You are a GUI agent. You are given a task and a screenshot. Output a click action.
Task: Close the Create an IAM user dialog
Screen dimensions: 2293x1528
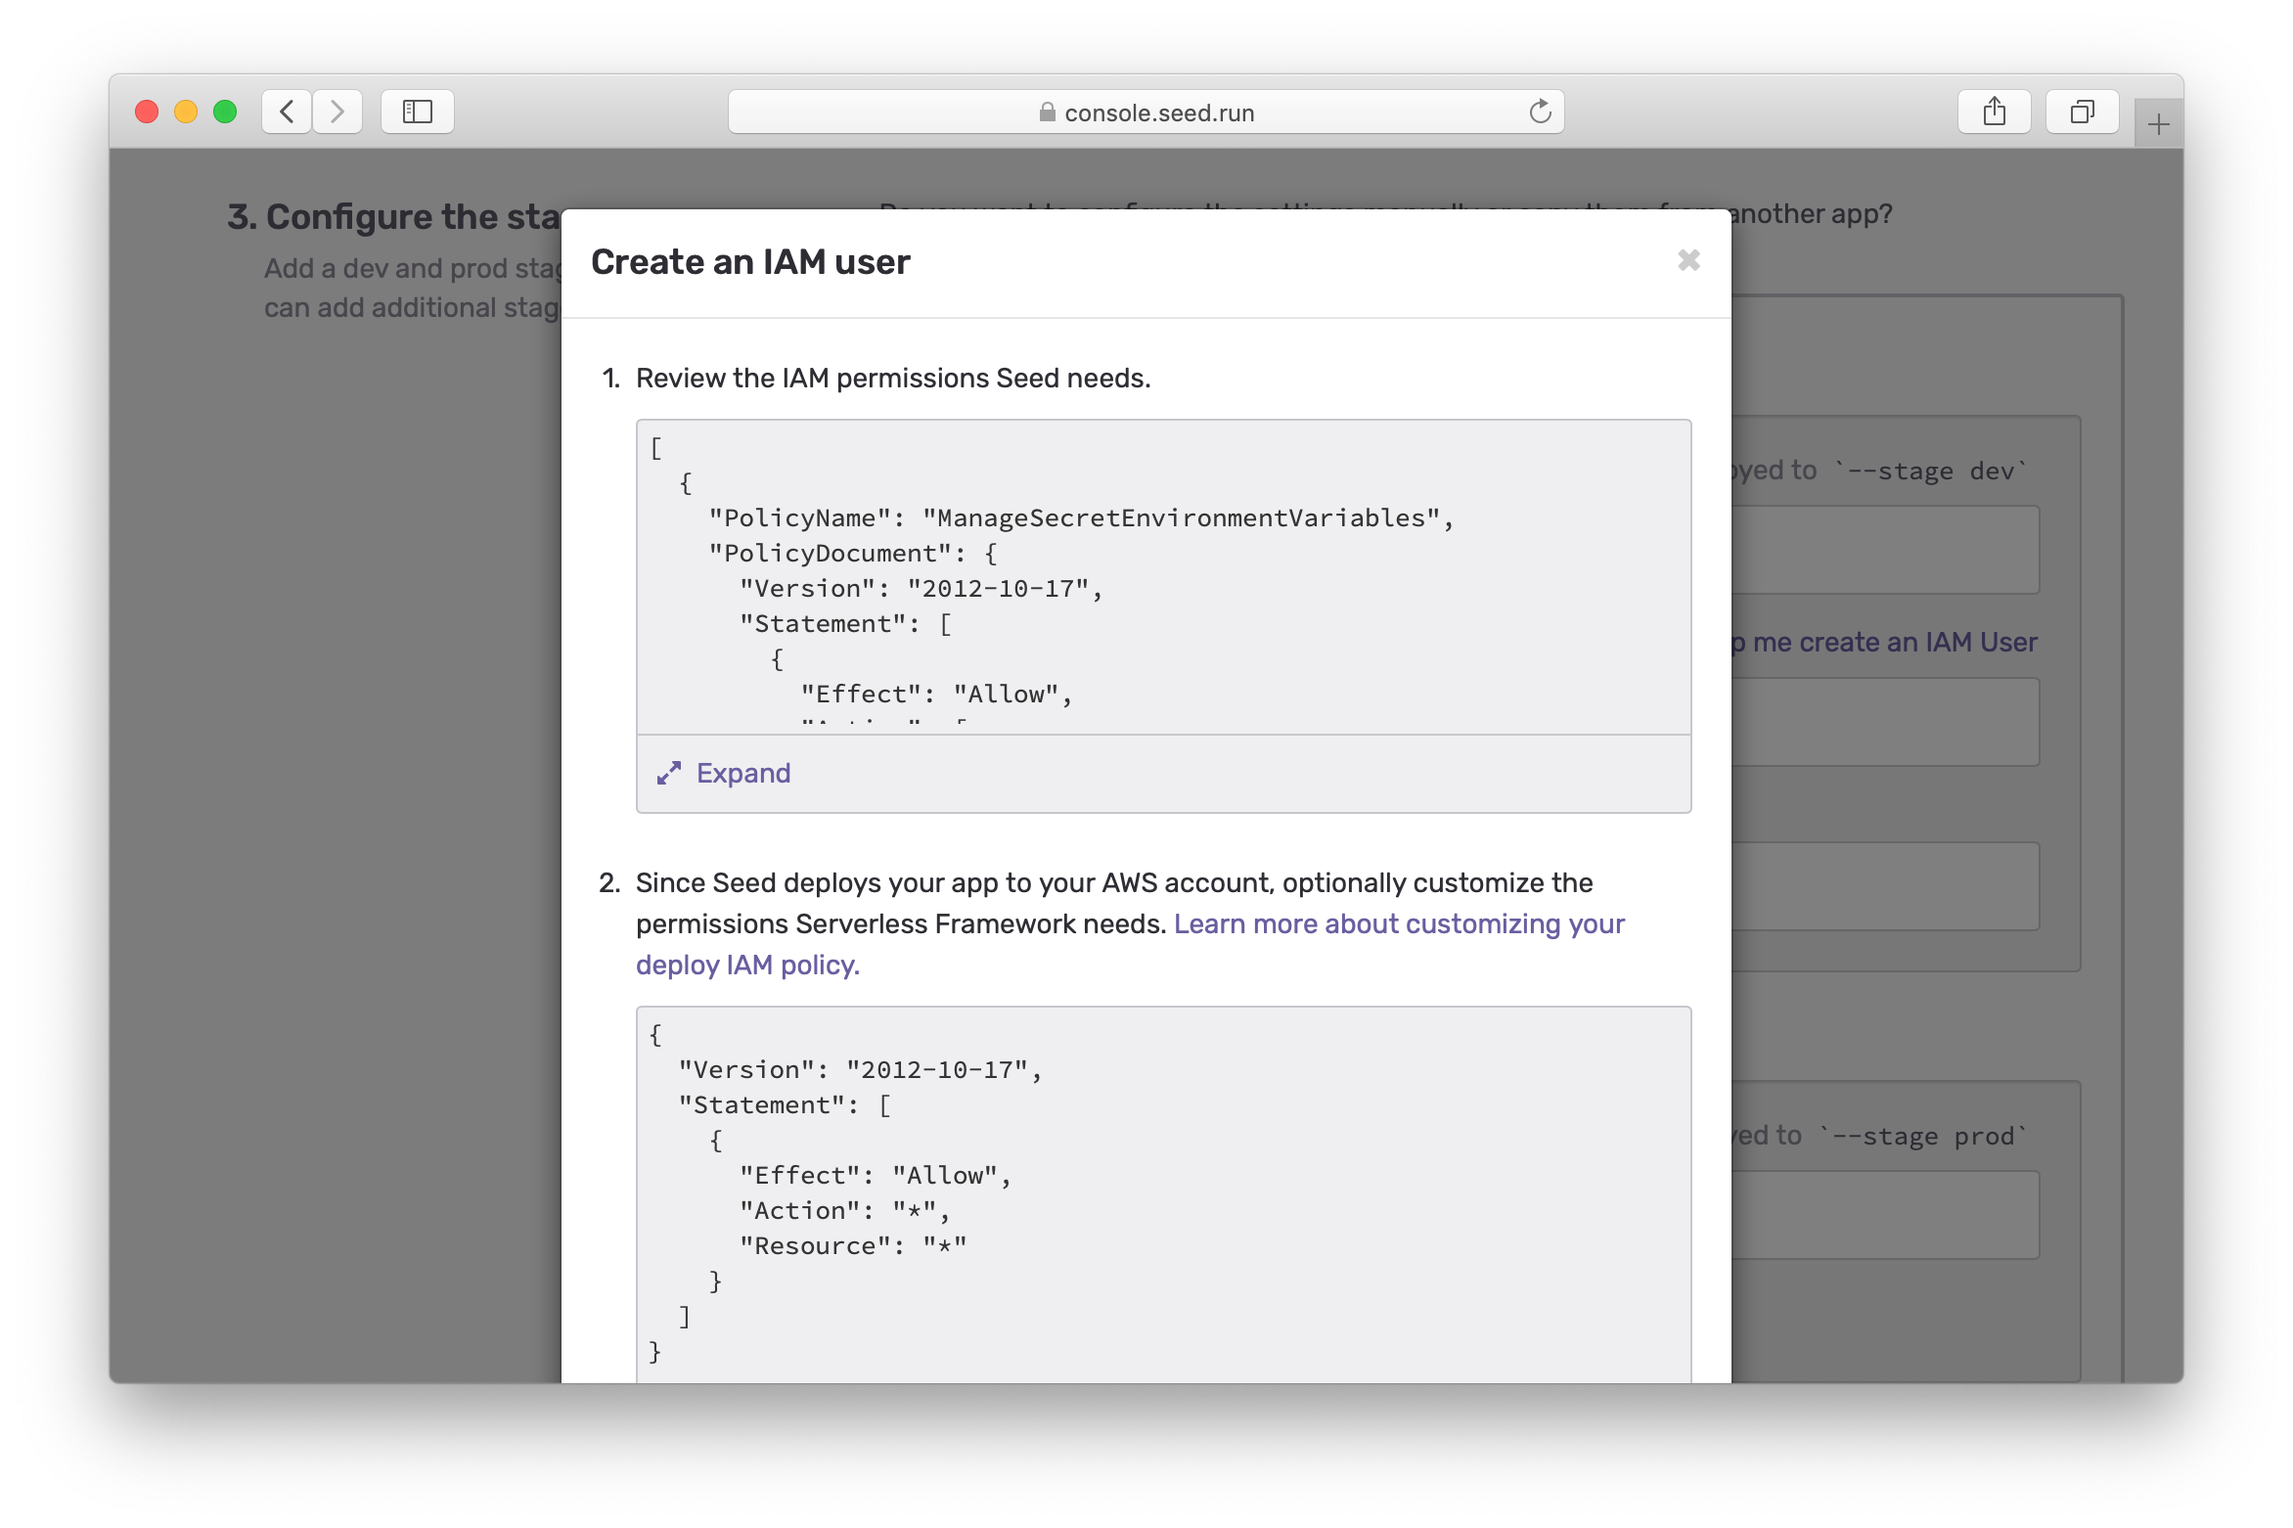click(x=1687, y=260)
